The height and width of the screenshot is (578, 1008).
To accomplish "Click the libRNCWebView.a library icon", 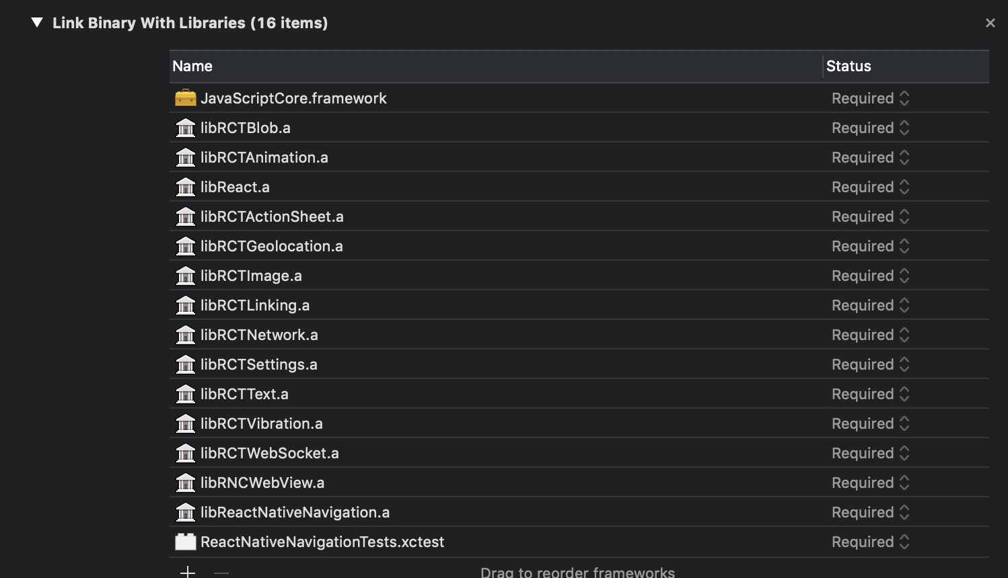I will pos(185,483).
